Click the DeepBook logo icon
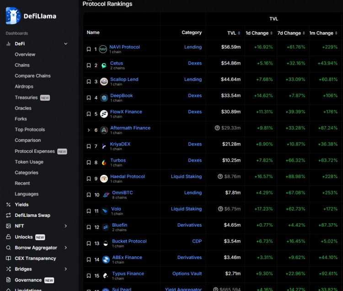The image size is (343, 291). click(104, 98)
